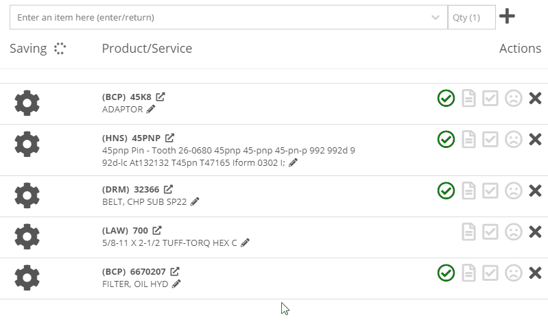Screen dimensions: 548x322
Task: Open gear settings for 45K8 ADAPTOR row
Action: click(27, 103)
